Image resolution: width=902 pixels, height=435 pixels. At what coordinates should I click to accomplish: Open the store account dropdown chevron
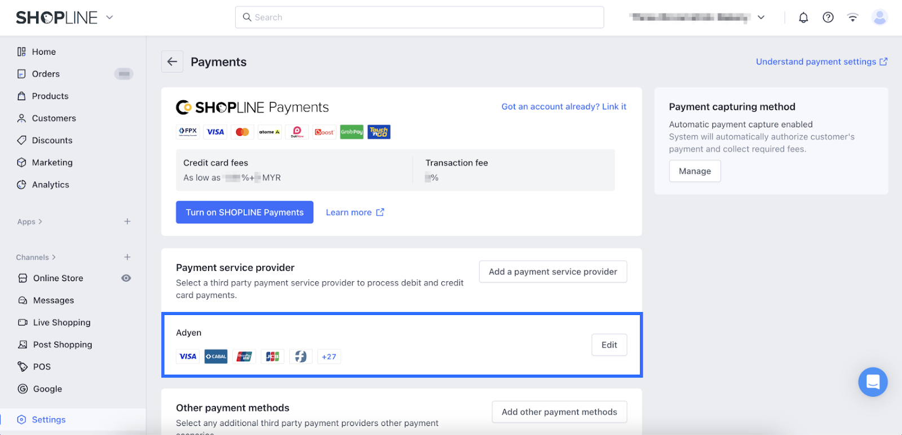pos(761,17)
